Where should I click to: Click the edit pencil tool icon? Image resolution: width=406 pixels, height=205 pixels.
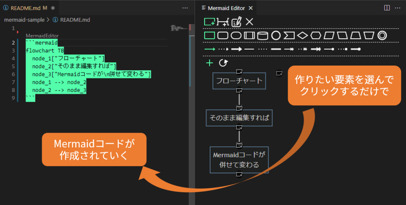pos(237,22)
